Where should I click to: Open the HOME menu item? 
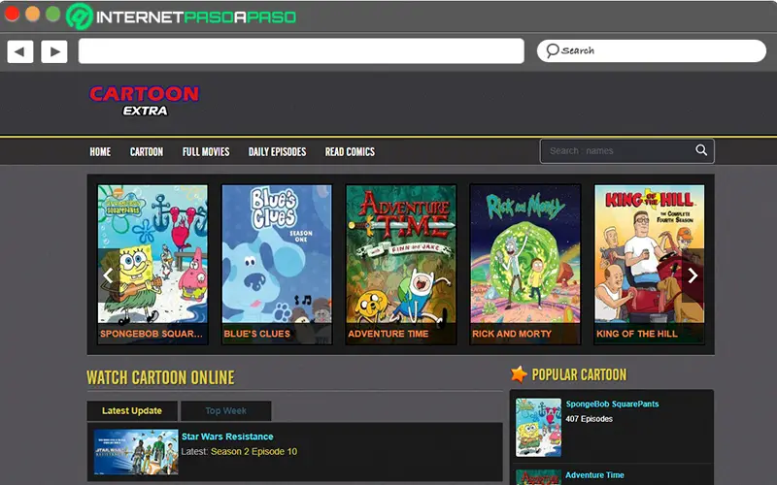(x=100, y=152)
